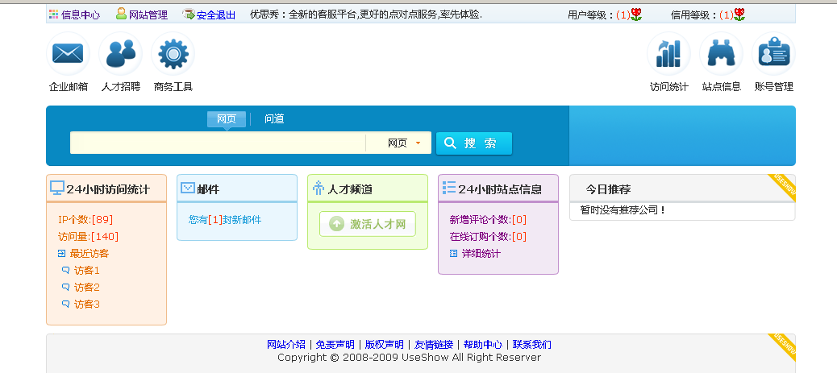Click the 安全退出 logout link
The height and width of the screenshot is (373, 837).
pyautogui.click(x=216, y=15)
